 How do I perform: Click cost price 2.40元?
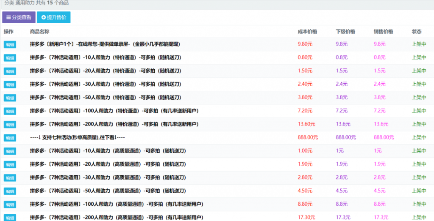coord(305,84)
